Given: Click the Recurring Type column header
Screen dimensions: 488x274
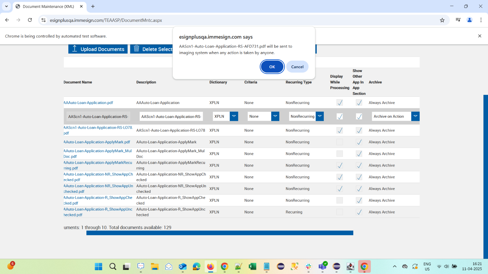Looking at the screenshot, I should click(299, 82).
